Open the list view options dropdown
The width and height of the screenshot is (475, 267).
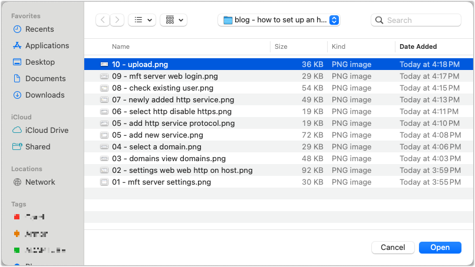pos(142,20)
